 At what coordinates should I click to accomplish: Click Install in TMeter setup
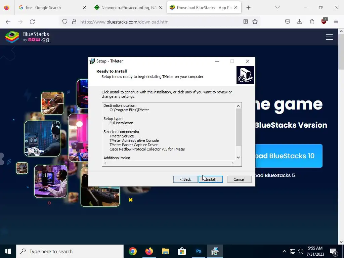[211, 179]
